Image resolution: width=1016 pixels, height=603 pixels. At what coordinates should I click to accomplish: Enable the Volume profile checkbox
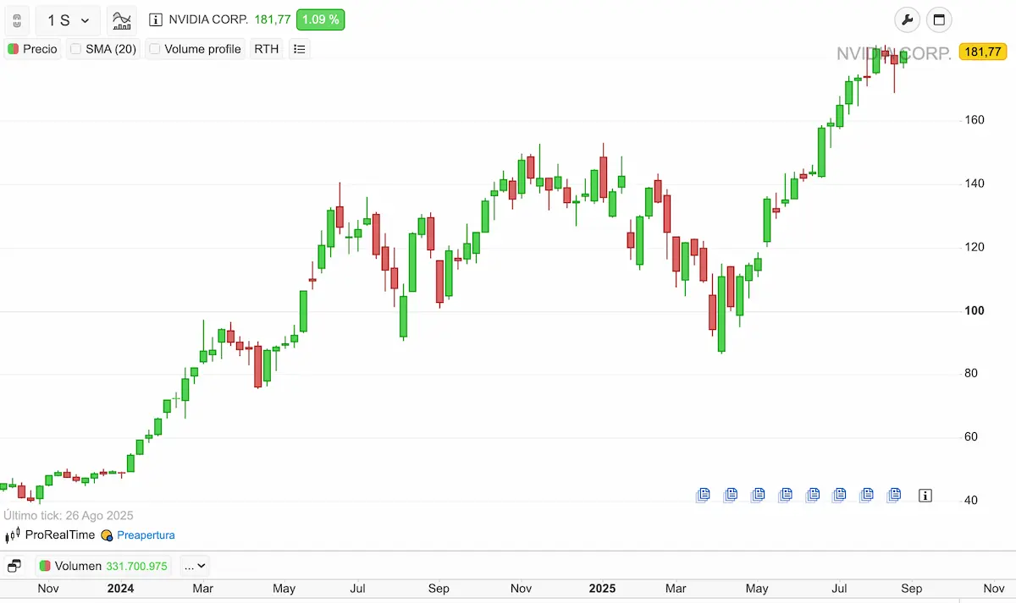155,49
